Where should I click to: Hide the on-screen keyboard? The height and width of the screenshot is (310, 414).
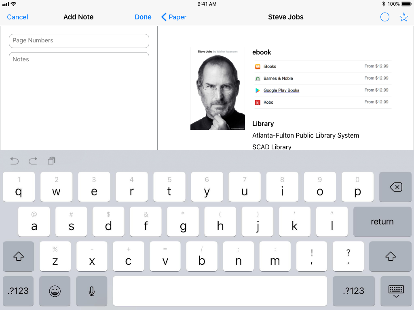396,291
